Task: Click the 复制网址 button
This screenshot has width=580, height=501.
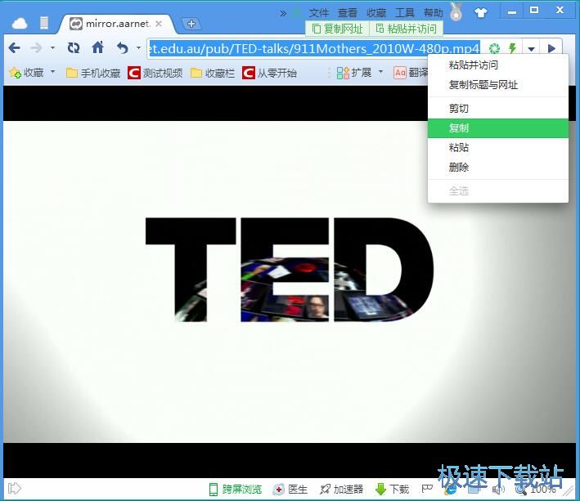Action: point(337,29)
